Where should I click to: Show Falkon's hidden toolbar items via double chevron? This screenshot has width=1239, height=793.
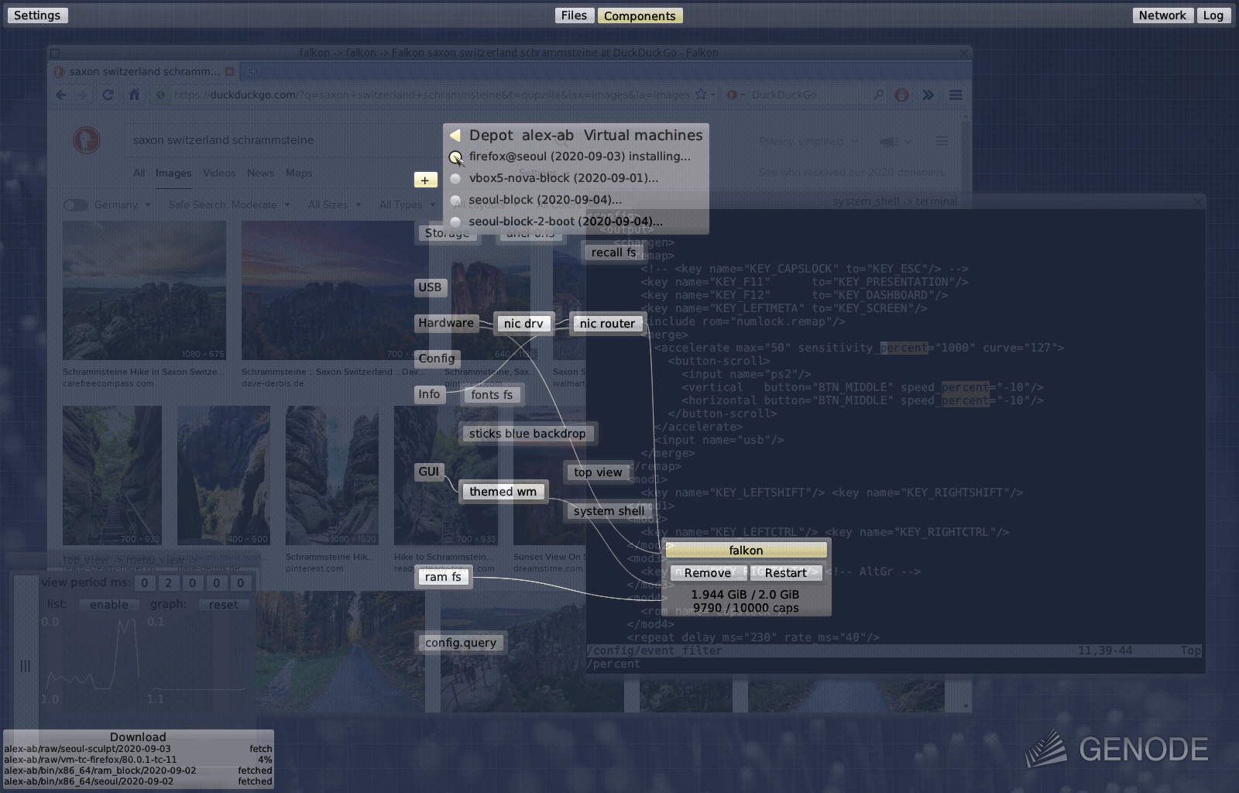coord(928,94)
